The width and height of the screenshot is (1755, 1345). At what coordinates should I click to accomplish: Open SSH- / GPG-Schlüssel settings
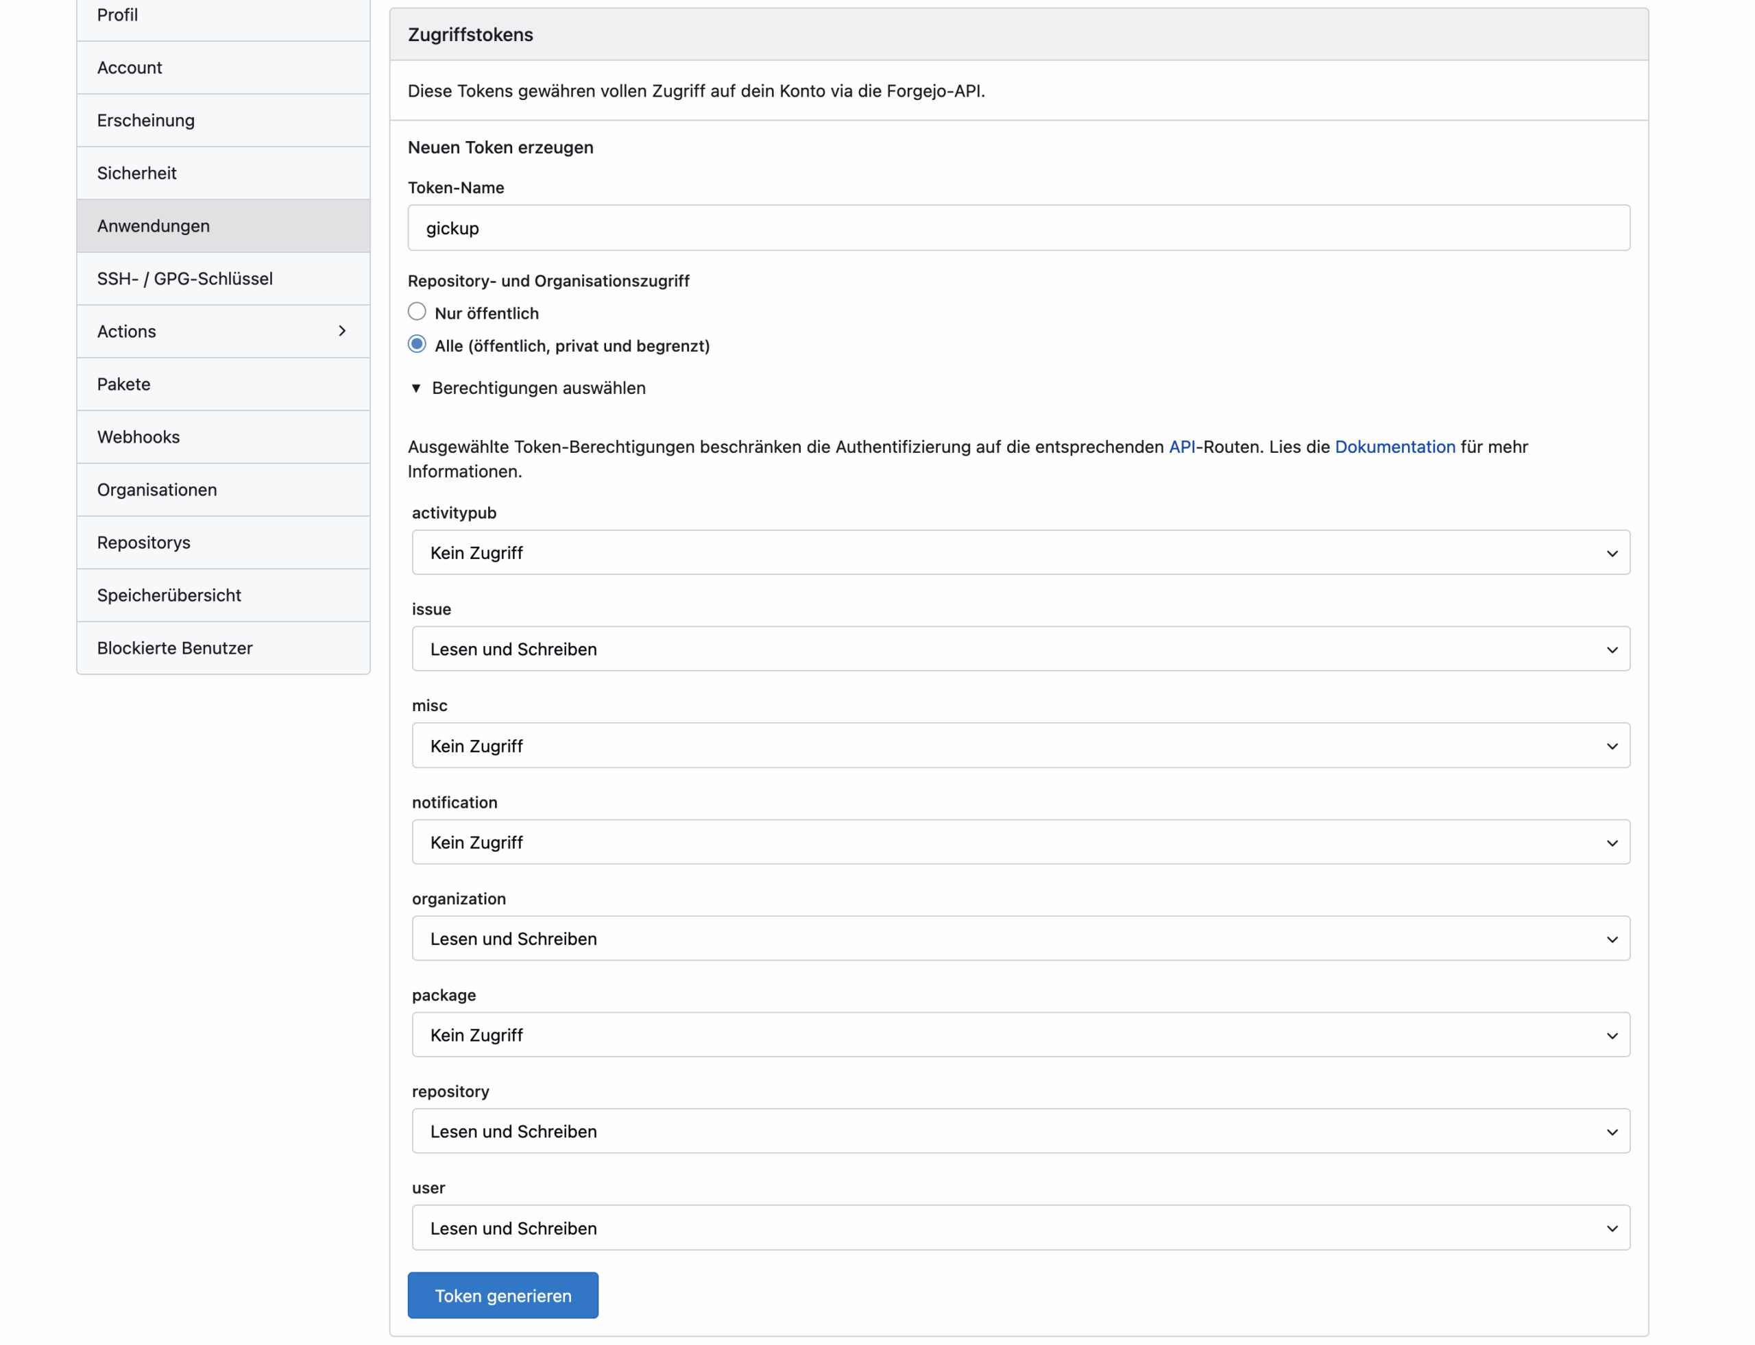coord(185,279)
